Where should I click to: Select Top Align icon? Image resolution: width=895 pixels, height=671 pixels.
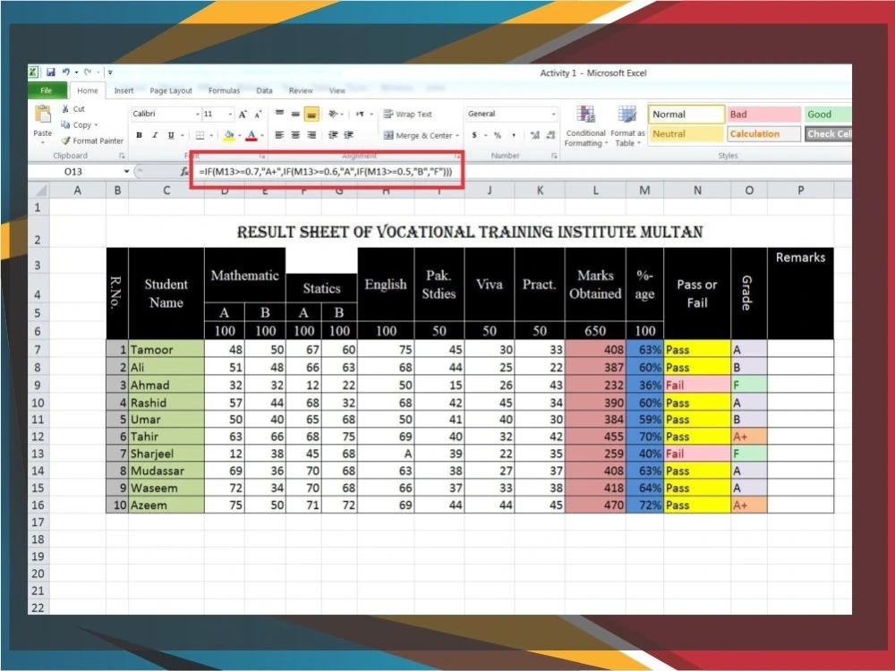point(279,114)
